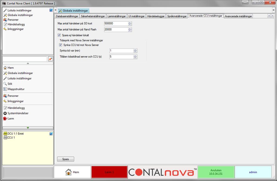Click the red alarm bell icon beside Larm

pyautogui.click(x=5, y=119)
